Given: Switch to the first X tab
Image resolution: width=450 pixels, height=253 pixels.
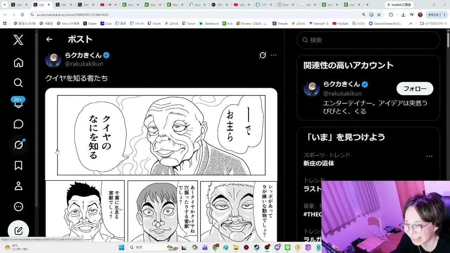Looking at the screenshot, I should pyautogui.click(x=19, y=5).
